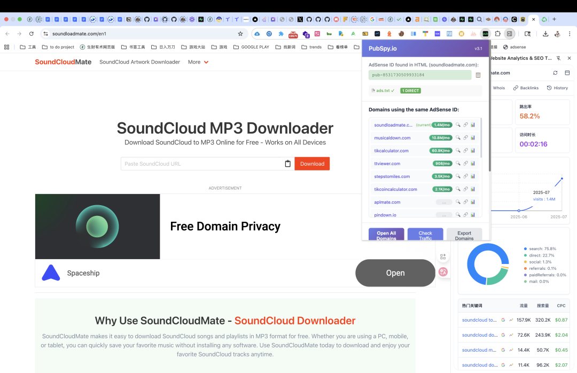Close the Website Analytics side panel
The image size is (577, 373).
[x=570, y=58]
